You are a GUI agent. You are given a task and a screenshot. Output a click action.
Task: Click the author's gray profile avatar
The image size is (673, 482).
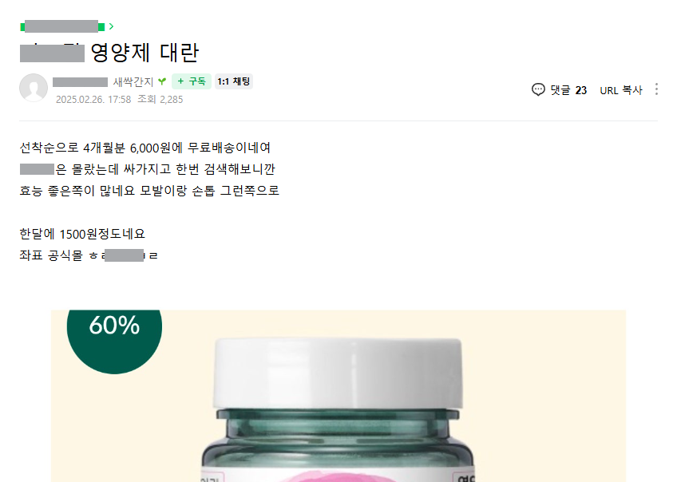tap(34, 88)
